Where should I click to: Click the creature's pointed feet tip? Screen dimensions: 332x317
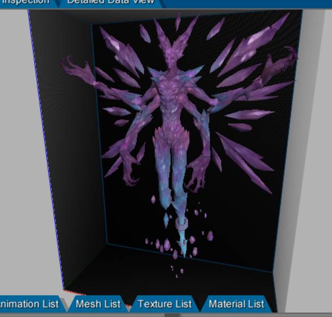click(184, 250)
